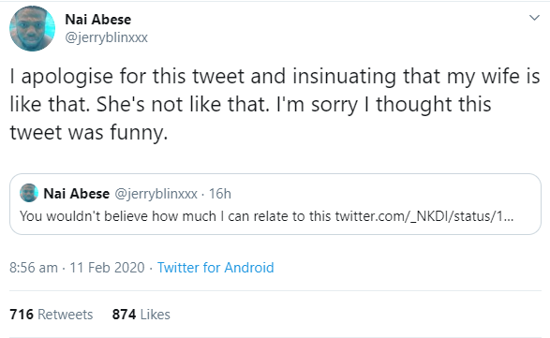Viewport: 550px width, 338px height.
Task: Open the large Nai Abese profile photo
Action: tap(32, 28)
